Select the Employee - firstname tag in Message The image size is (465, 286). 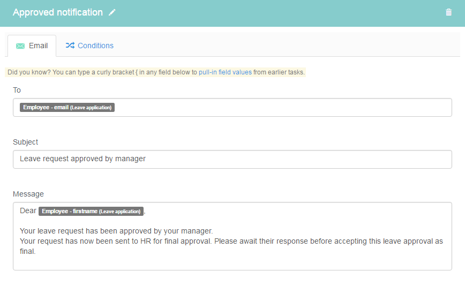pyautogui.click(x=91, y=211)
